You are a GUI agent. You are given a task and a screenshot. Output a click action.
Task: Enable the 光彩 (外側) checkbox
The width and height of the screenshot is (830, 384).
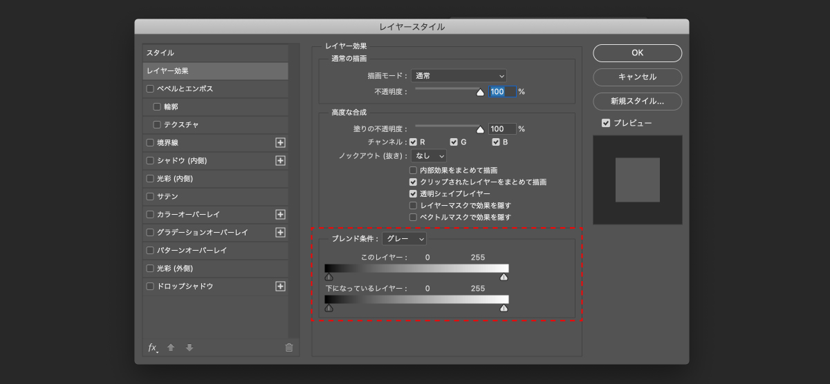pyautogui.click(x=150, y=269)
